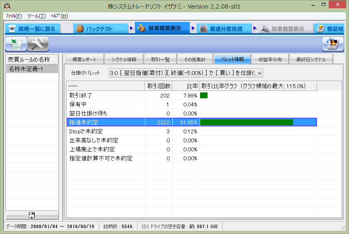Click the long green bar in 指値未約定 row

[247, 122]
